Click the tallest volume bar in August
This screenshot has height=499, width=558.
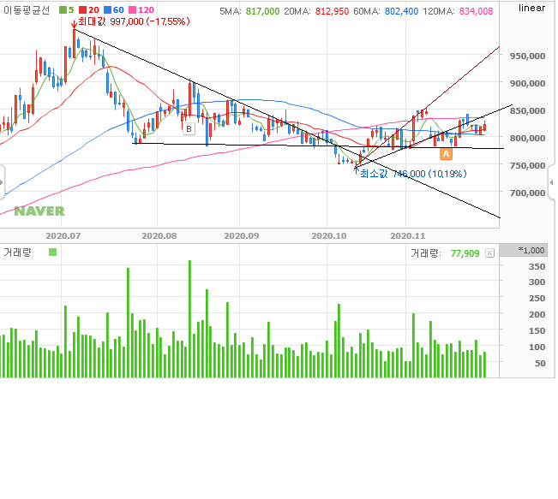point(189,318)
